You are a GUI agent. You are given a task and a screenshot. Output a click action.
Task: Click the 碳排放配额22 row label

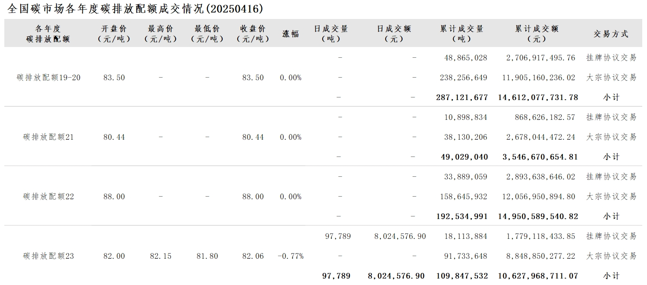[49, 197]
